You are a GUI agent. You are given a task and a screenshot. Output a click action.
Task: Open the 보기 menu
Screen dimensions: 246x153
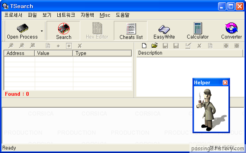click(47, 15)
